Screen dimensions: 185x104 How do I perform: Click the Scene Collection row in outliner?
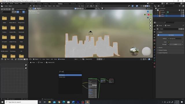coord(161,8)
